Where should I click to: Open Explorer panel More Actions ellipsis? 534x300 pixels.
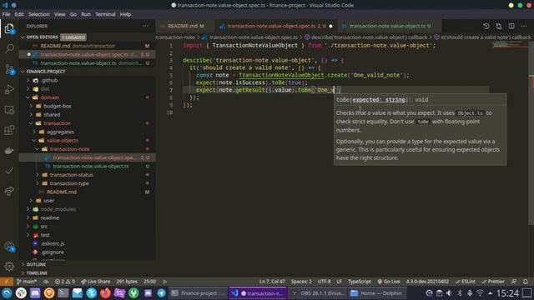[145, 26]
